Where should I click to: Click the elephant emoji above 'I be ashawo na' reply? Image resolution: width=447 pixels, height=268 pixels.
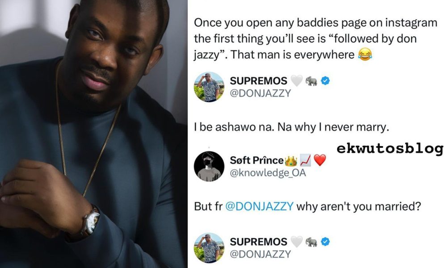[x=311, y=81]
